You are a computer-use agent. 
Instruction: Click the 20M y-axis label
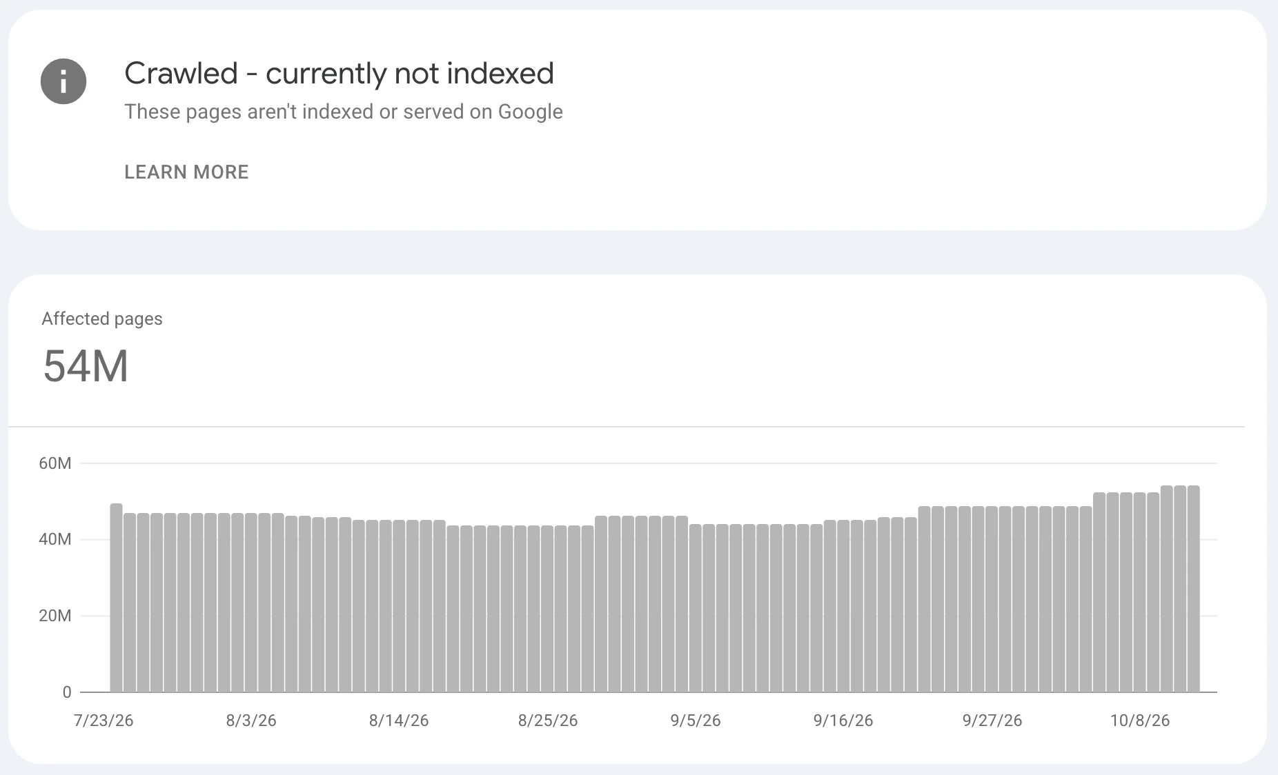(x=55, y=616)
